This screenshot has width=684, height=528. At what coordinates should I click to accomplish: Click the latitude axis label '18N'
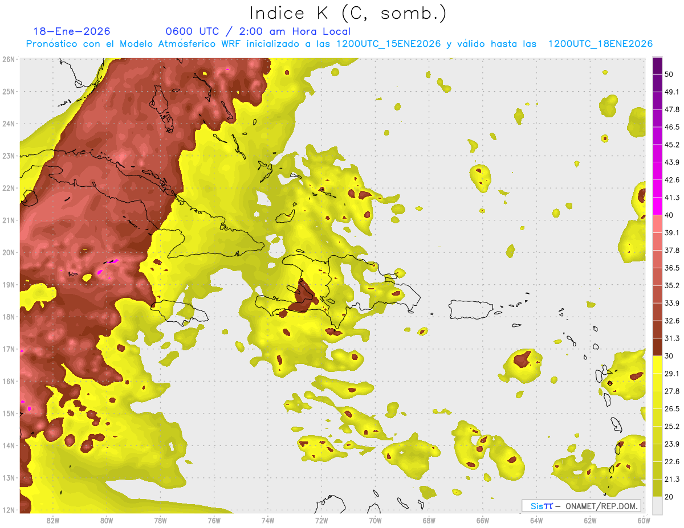[x=8, y=317]
